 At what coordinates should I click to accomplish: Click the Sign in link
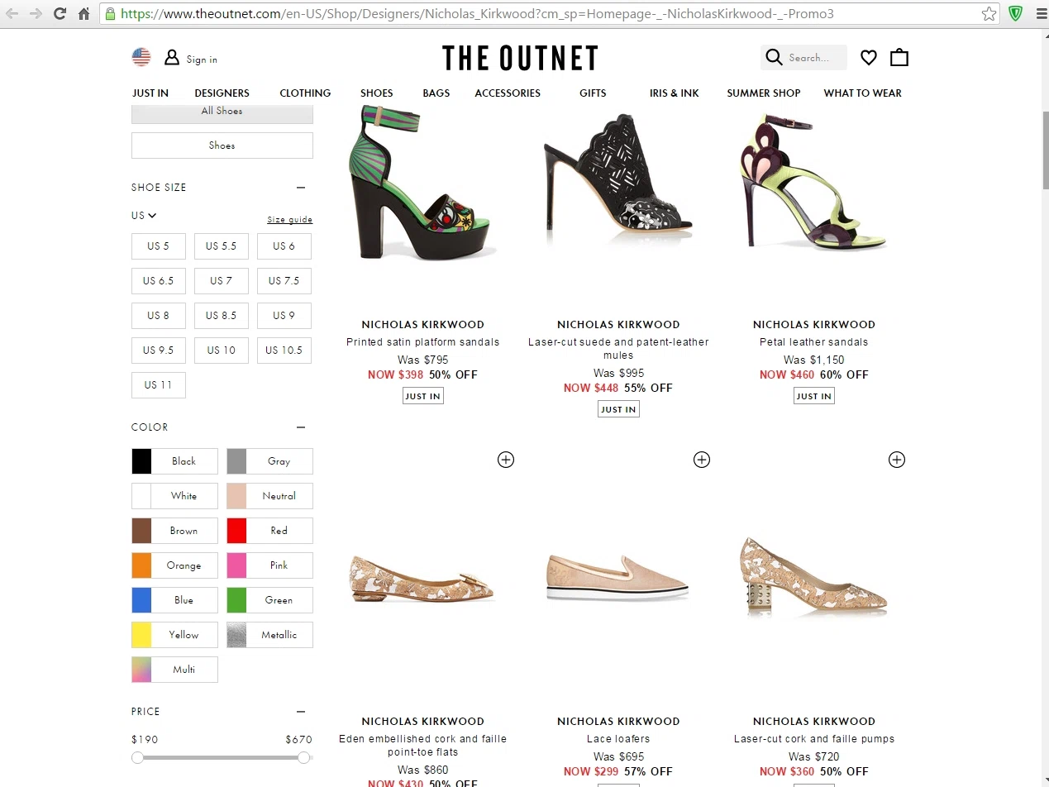(202, 60)
